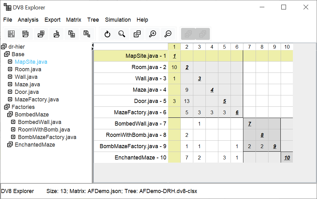
Task: Open the File menu
Action: (8, 20)
